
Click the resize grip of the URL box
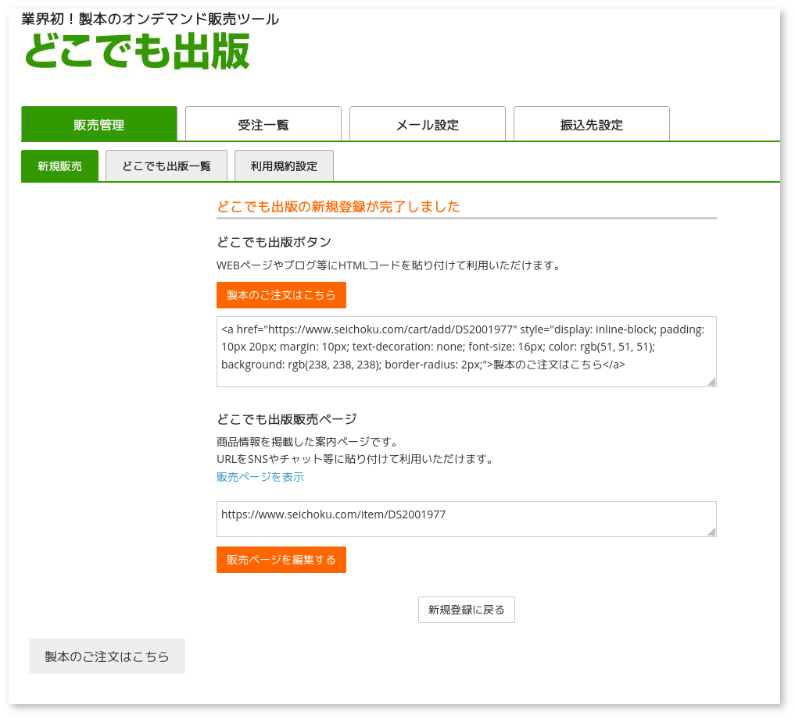click(x=712, y=532)
